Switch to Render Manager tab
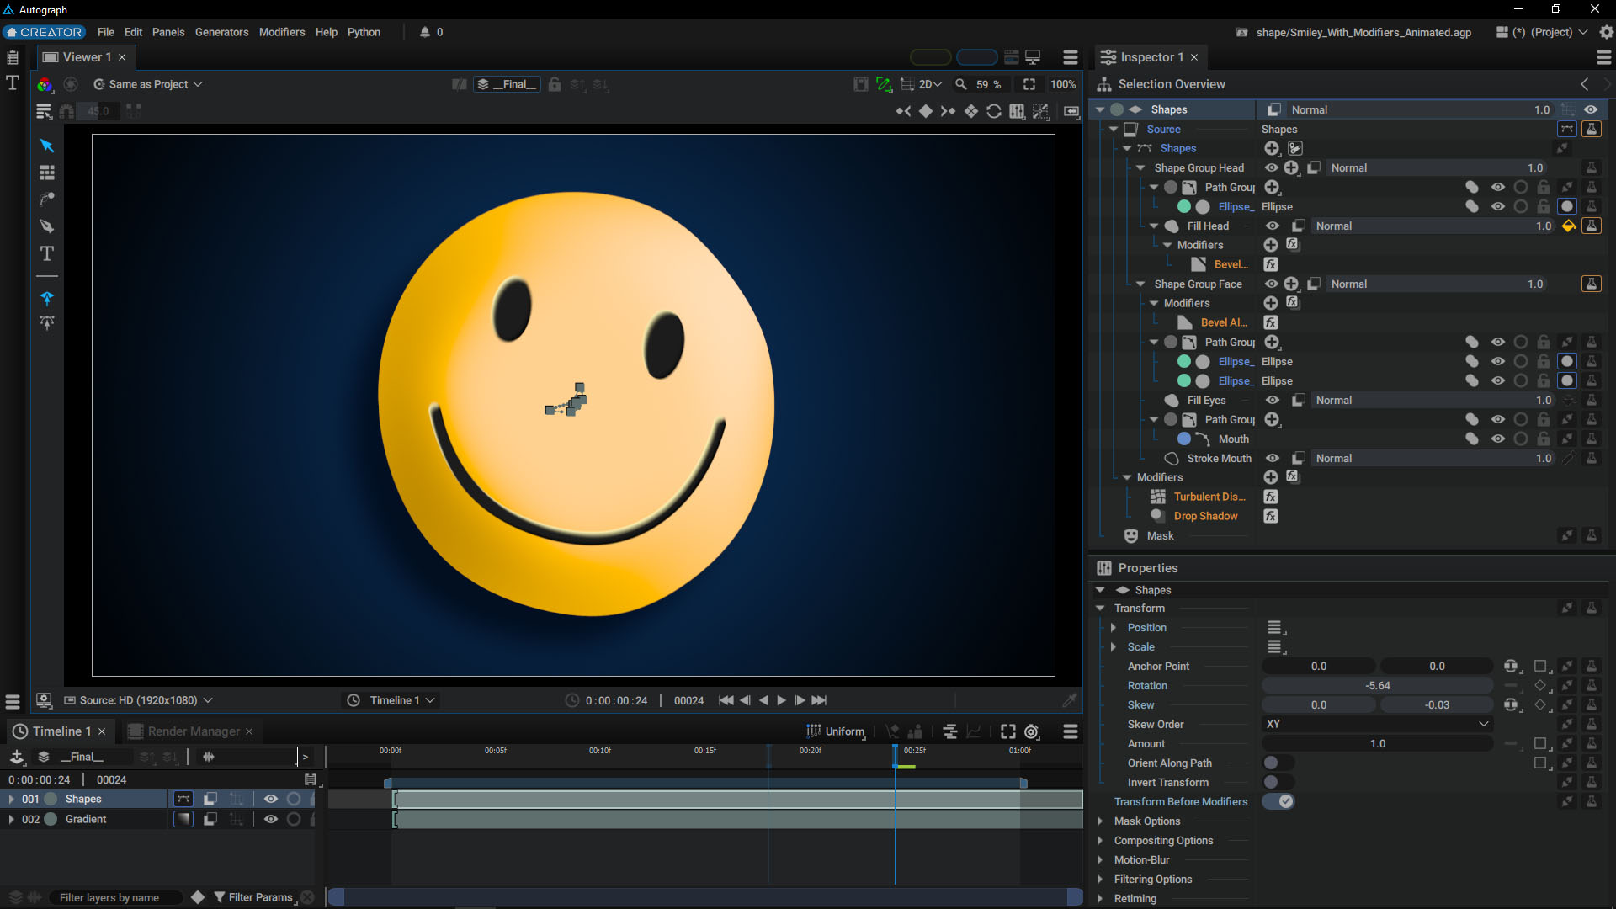Viewport: 1616px width, 909px height. click(189, 731)
